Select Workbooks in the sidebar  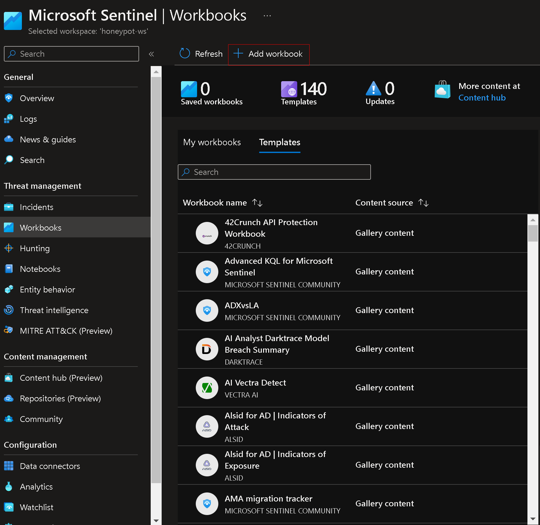(x=75, y=228)
